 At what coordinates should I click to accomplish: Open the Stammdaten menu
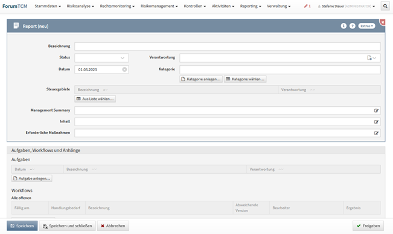[48, 6]
